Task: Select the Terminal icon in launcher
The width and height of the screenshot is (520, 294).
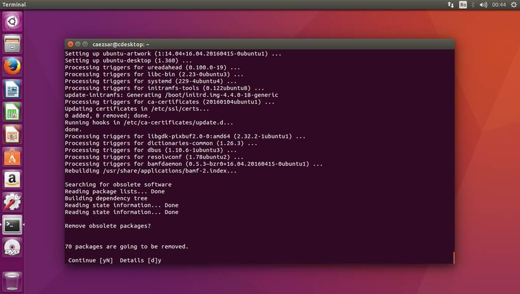Action: [12, 225]
